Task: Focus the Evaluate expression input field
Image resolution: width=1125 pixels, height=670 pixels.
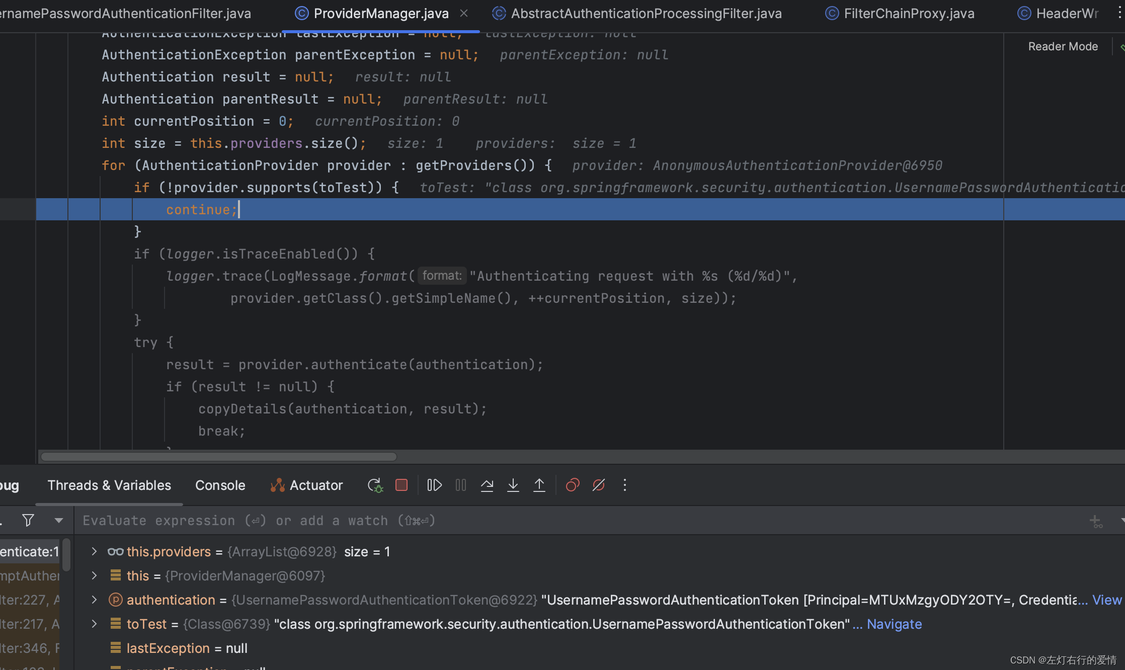Action: coord(579,521)
